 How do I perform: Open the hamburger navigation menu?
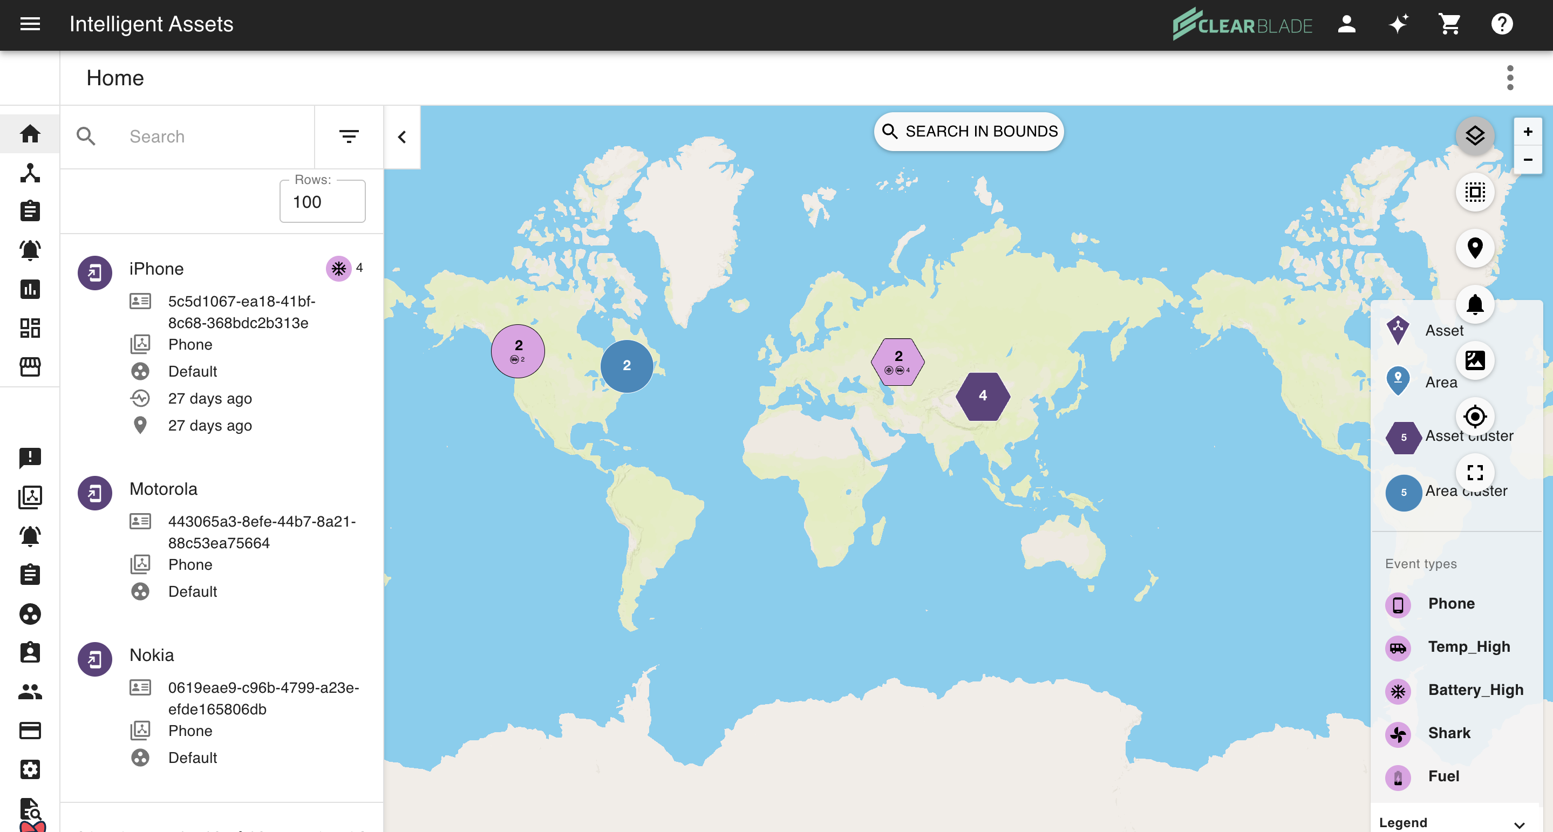click(x=30, y=24)
